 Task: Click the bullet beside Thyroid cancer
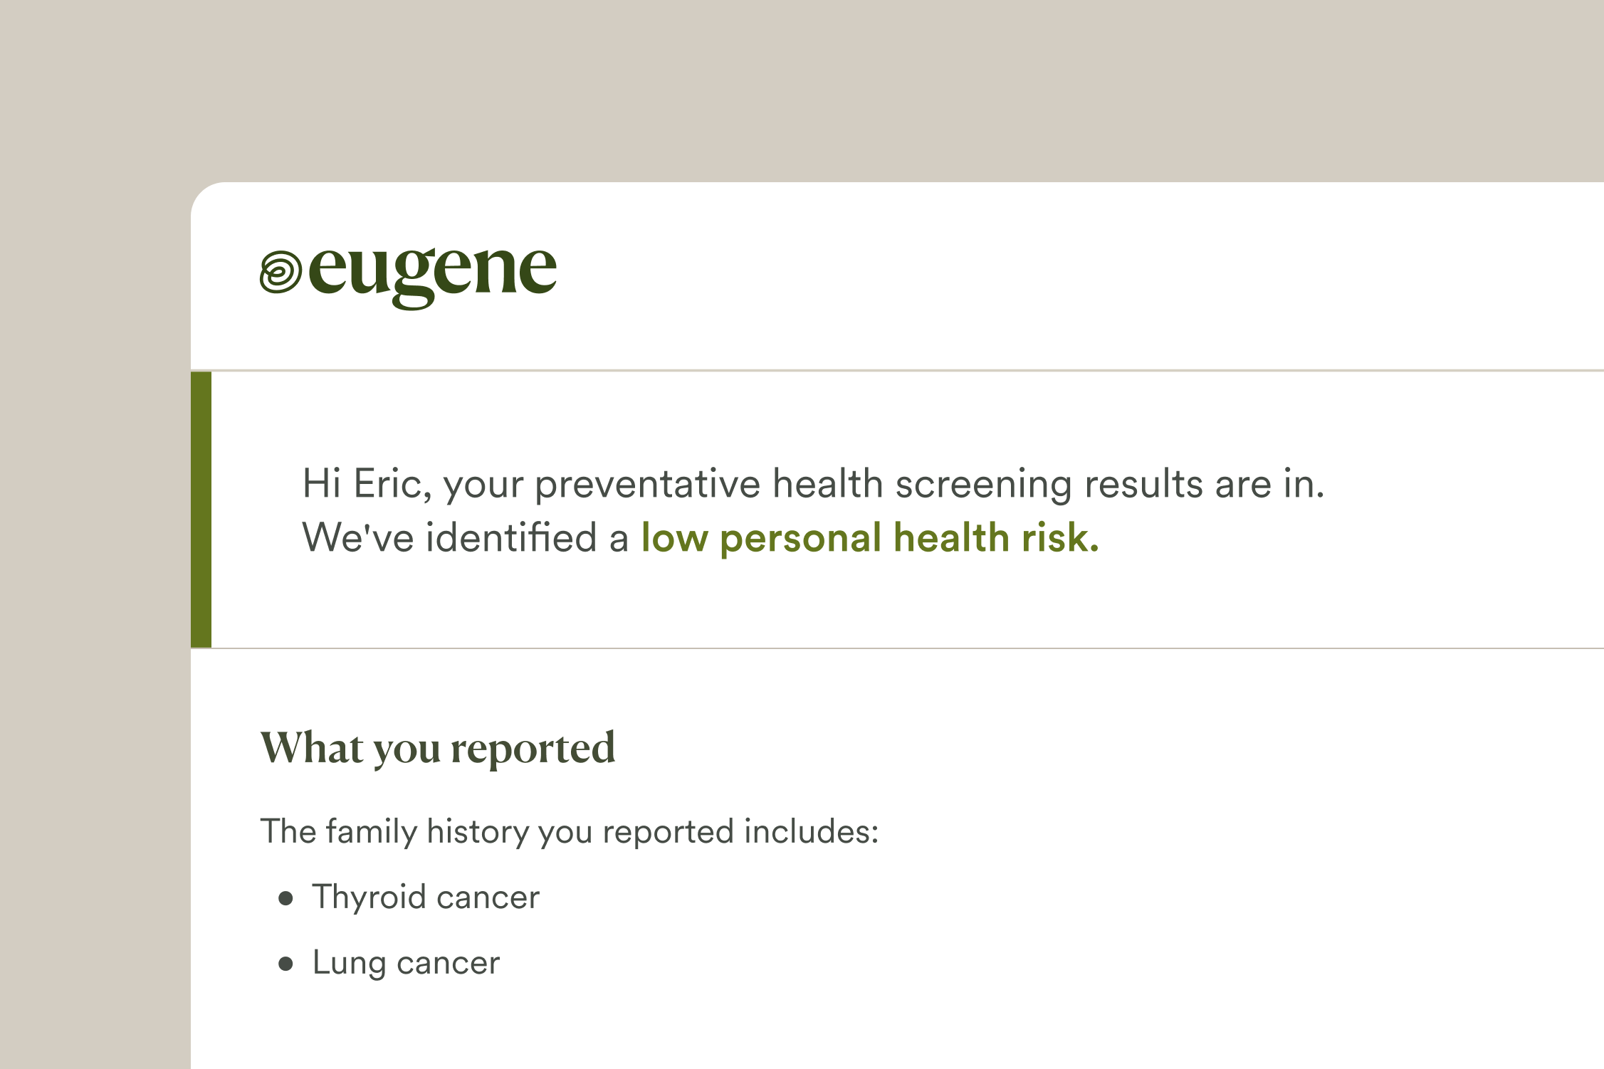coord(286,898)
